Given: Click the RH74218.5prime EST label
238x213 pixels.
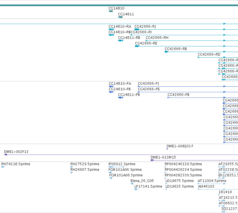Looking at the screenshot, I should (x=16, y=164).
